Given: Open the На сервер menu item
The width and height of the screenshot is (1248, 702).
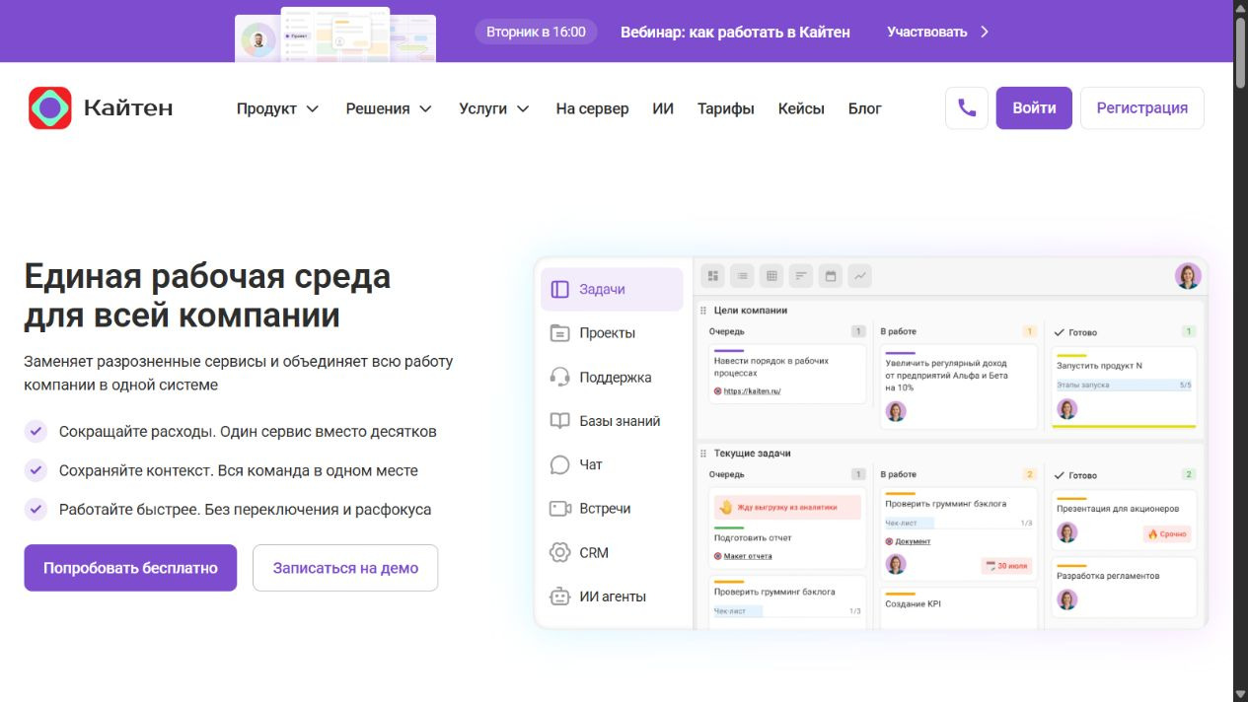Looking at the screenshot, I should click(x=592, y=108).
